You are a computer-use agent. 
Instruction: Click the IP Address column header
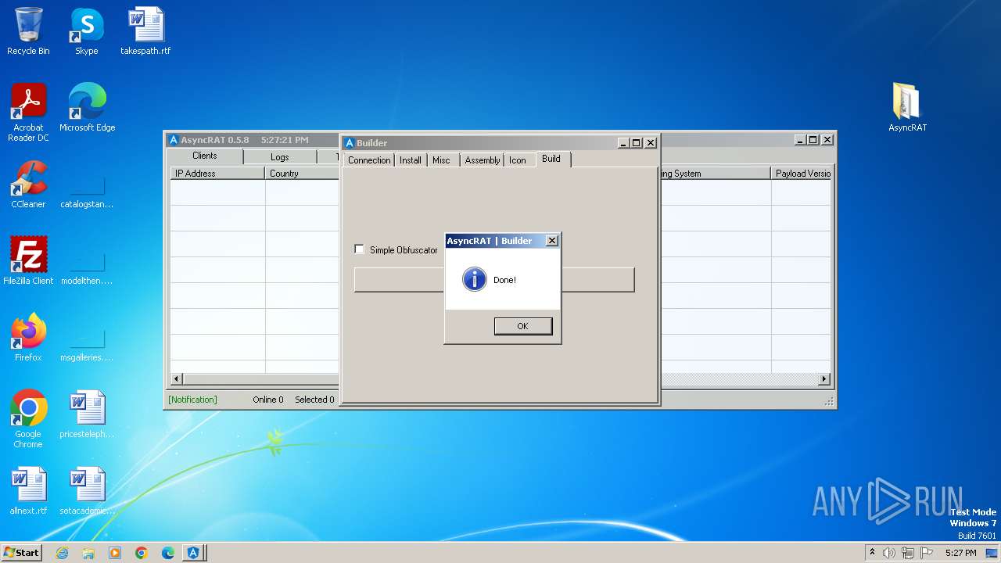(x=217, y=174)
